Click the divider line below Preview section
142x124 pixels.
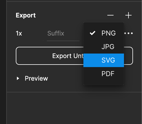point(74,92)
